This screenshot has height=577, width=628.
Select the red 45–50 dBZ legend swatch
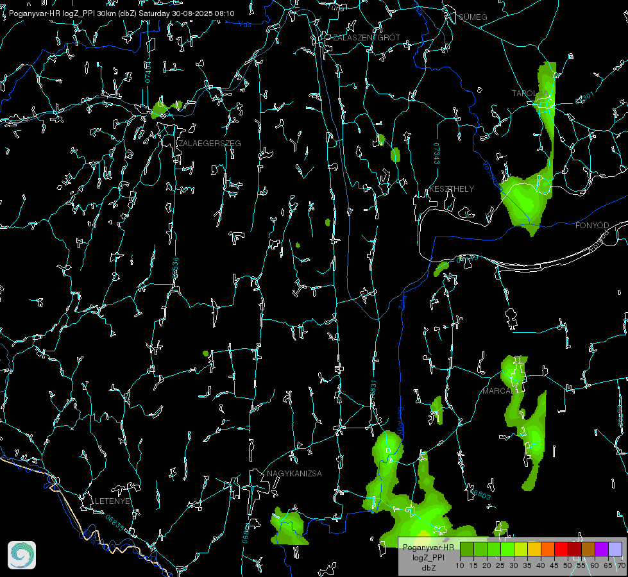(561, 549)
